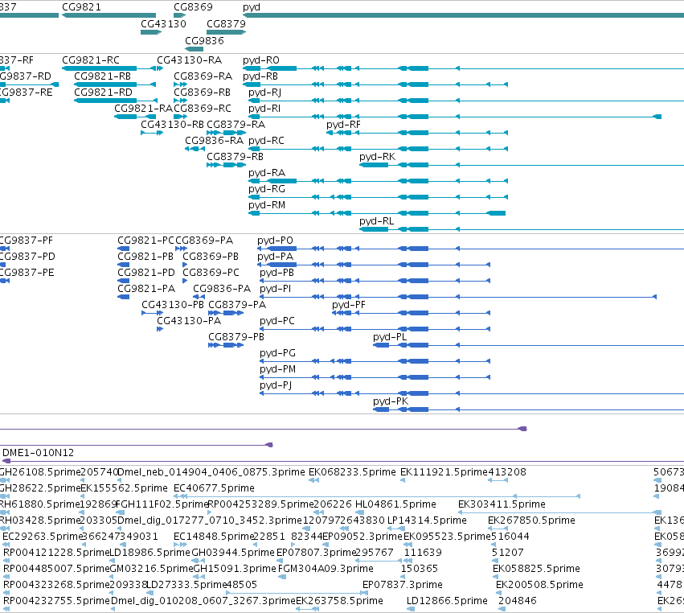Select protein CG43130-PB
The image size is (684, 613).
(173, 305)
